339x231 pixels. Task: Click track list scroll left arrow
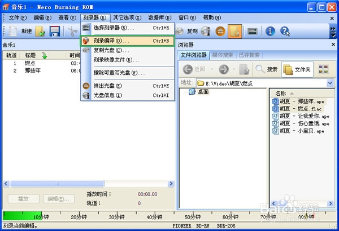[6, 184]
